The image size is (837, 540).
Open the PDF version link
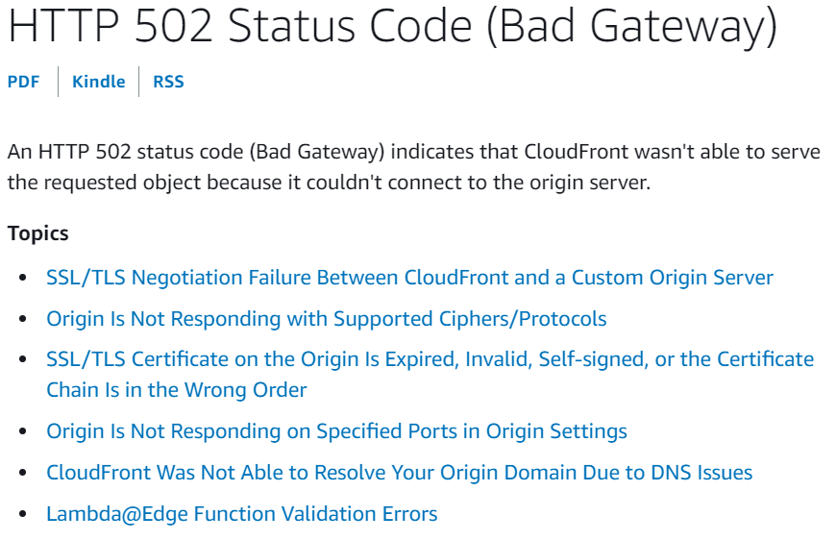(x=23, y=82)
